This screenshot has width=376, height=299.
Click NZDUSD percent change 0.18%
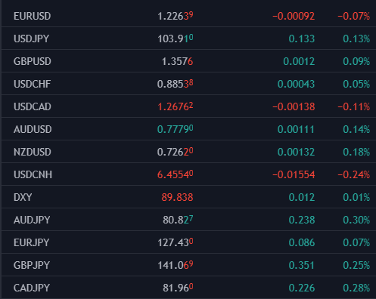coord(356,152)
